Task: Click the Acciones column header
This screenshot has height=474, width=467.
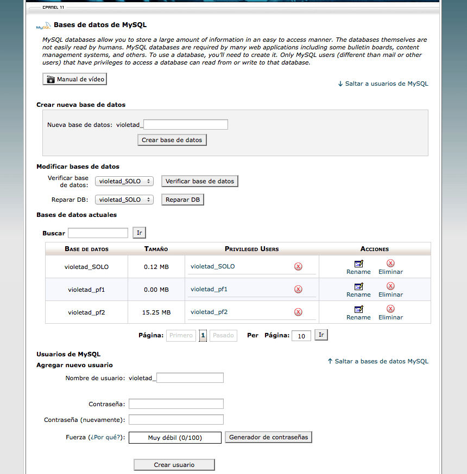Action: (375, 249)
